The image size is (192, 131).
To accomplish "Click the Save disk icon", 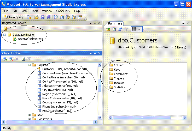I will click(x=43, y=17).
